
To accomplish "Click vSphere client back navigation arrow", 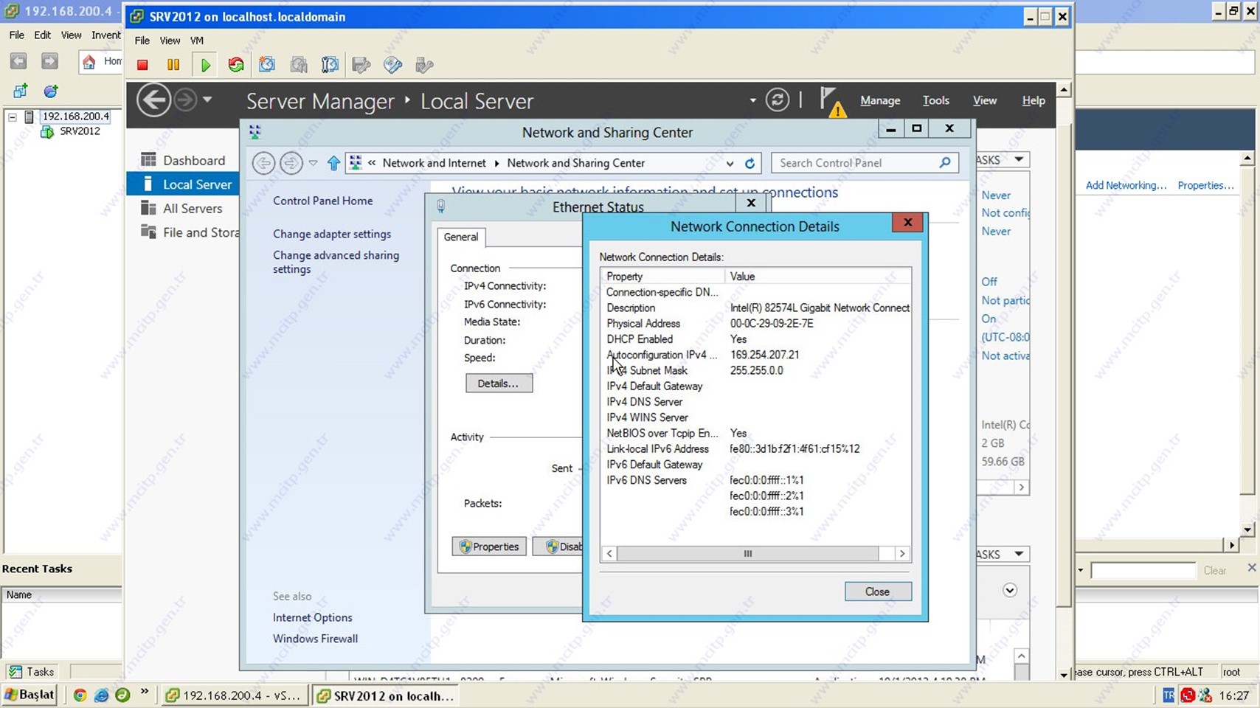I will (x=18, y=61).
